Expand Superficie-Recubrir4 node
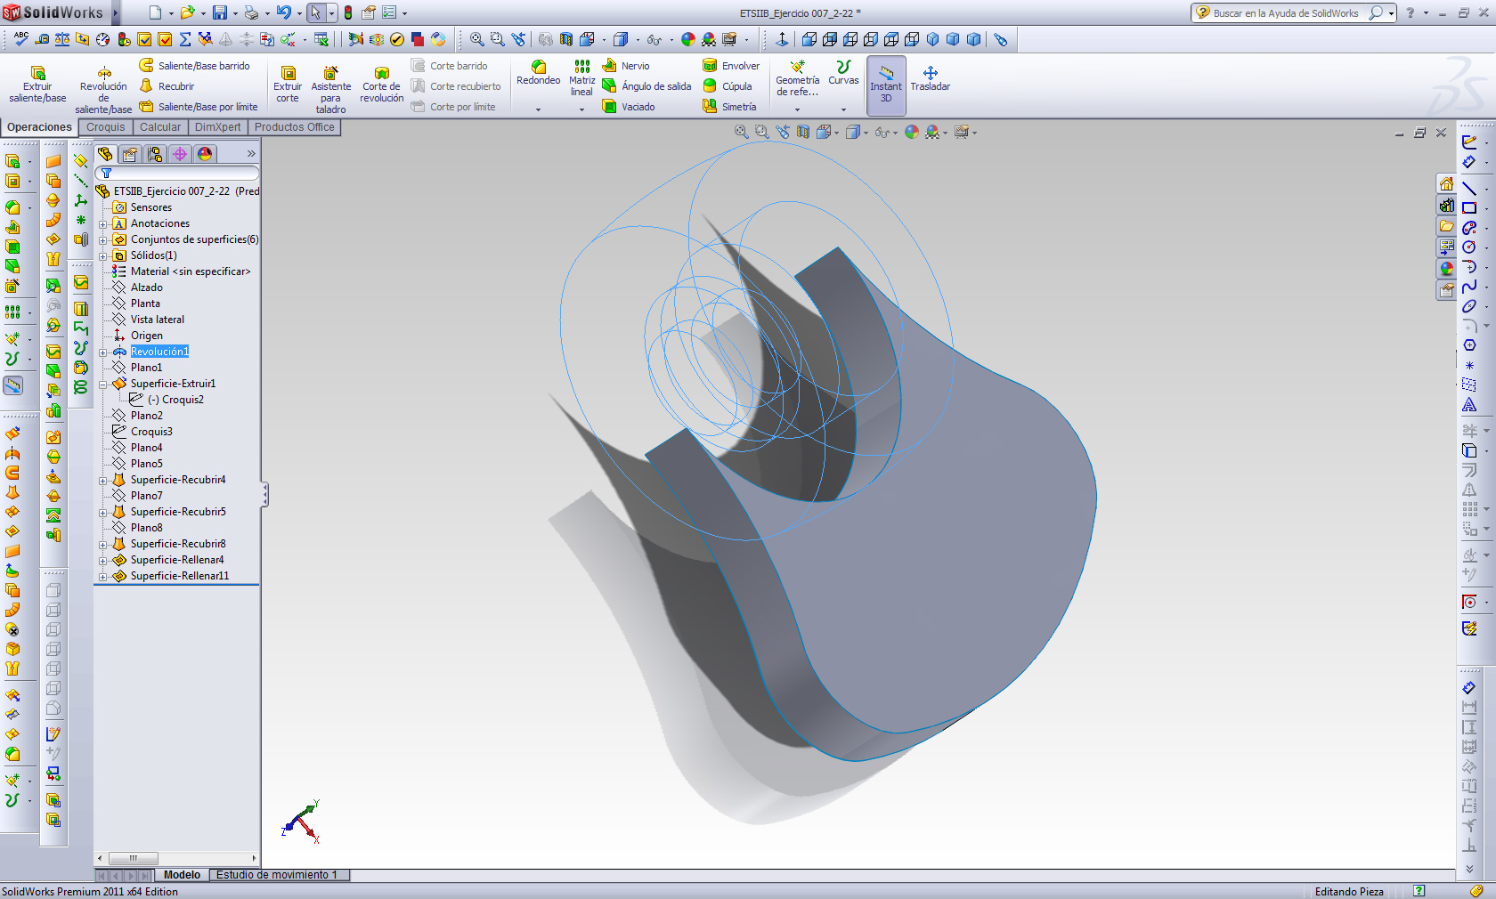Viewport: 1496px width, 899px height. pyautogui.click(x=103, y=481)
